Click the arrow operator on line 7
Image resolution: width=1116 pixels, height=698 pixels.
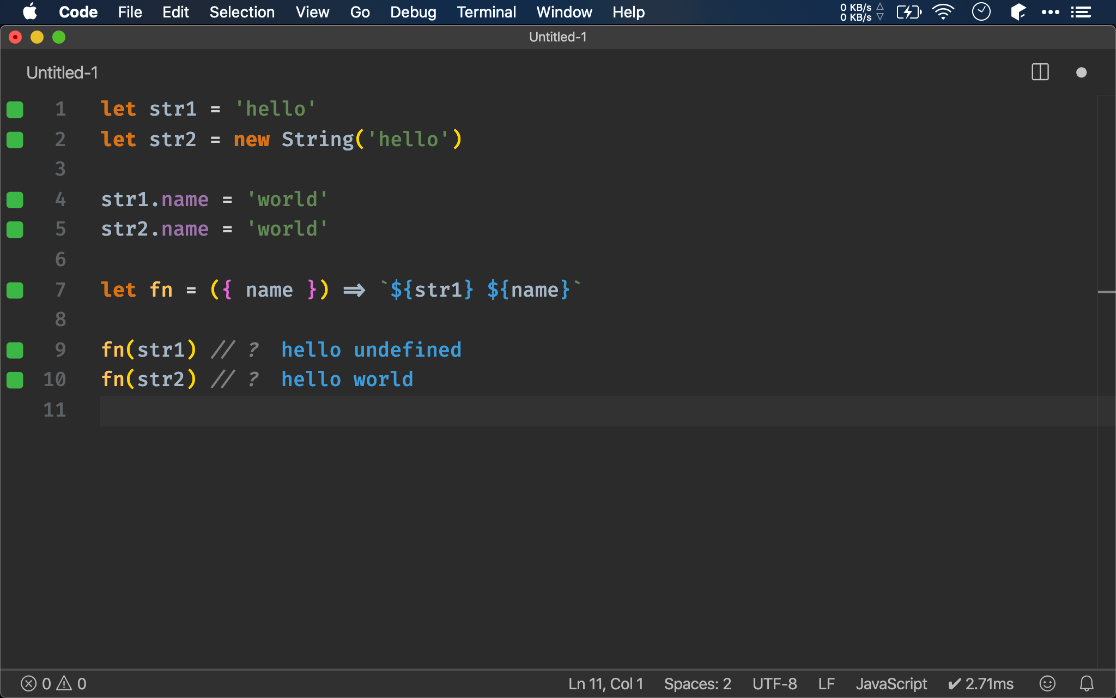point(354,290)
